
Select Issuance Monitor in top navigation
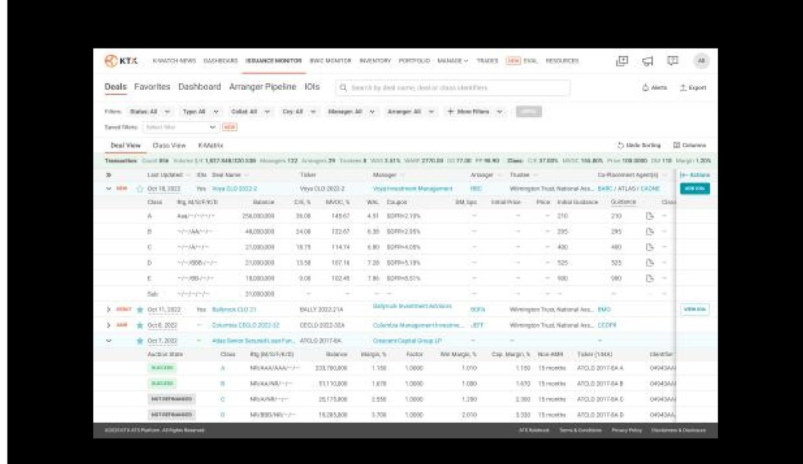coord(274,61)
